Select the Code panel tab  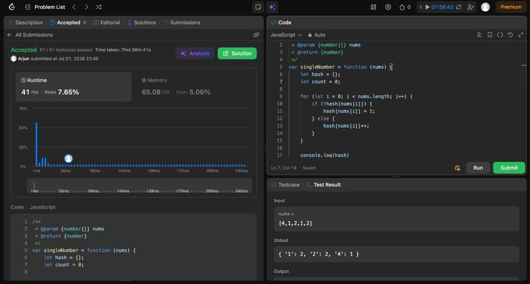pos(281,22)
